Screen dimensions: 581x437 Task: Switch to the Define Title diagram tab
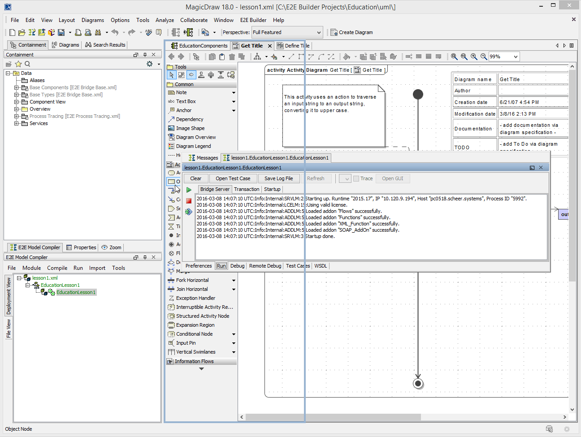coord(293,45)
